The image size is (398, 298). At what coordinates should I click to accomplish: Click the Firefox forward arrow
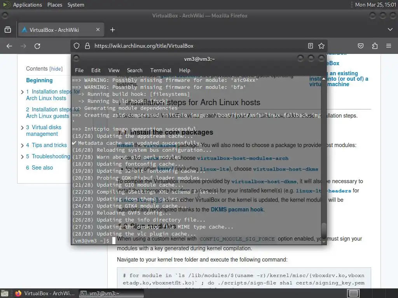23,46
